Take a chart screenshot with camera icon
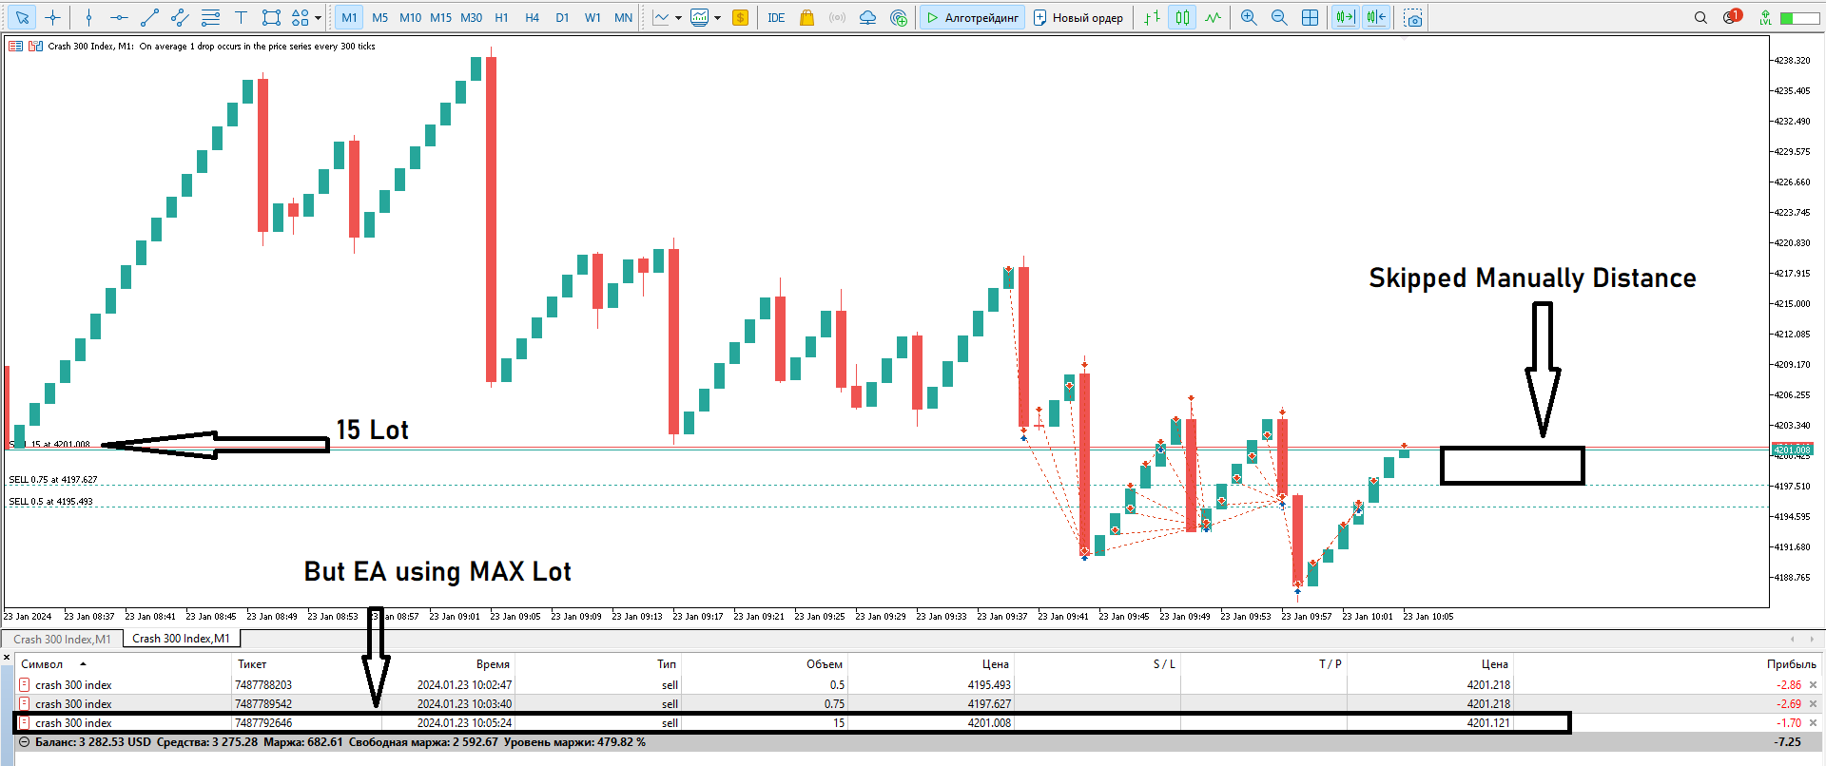The image size is (1826, 766). coord(1413,17)
